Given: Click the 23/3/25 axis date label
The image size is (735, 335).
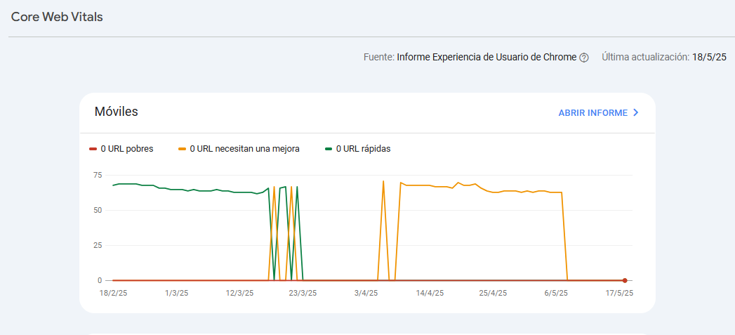Looking at the screenshot, I should (x=303, y=293).
